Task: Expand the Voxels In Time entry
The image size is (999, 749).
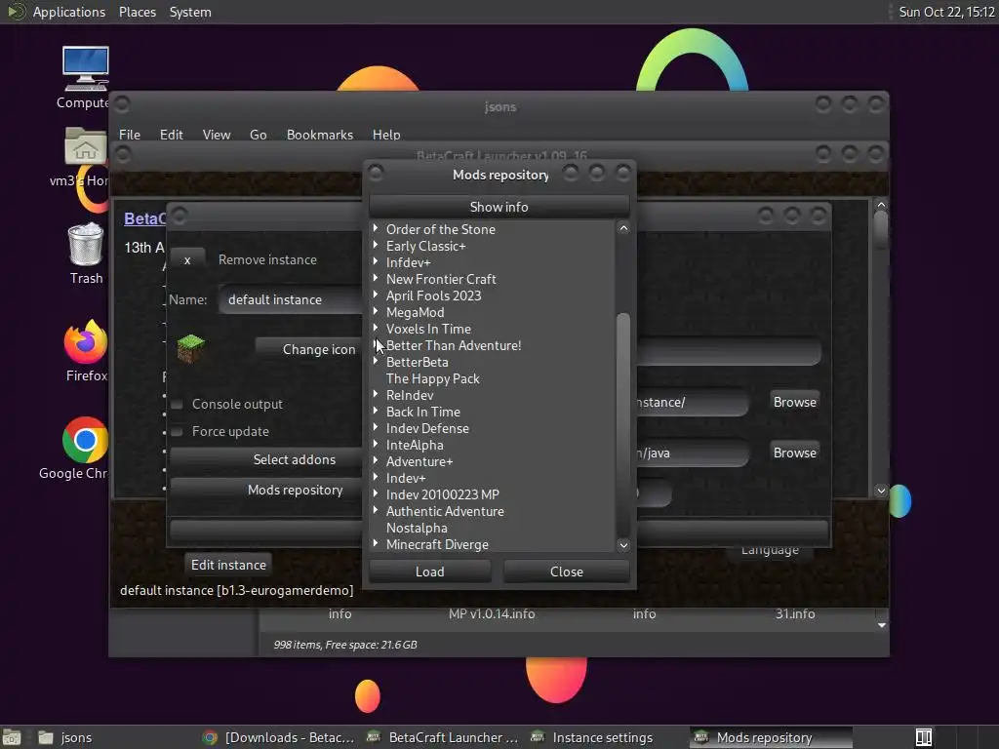Action: (x=376, y=328)
